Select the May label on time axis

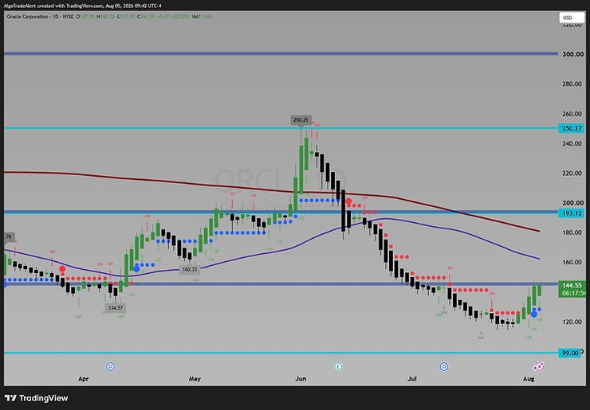[x=195, y=379]
